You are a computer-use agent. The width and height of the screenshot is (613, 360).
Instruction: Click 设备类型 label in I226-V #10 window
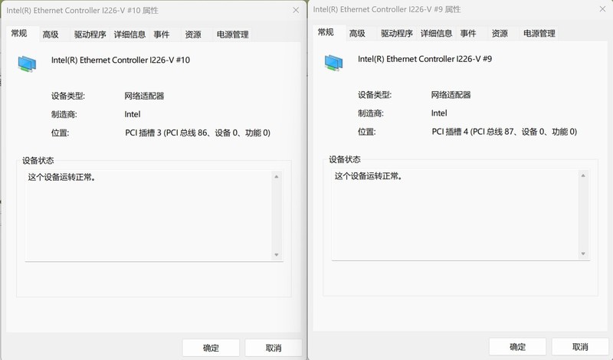pyautogui.click(x=68, y=96)
